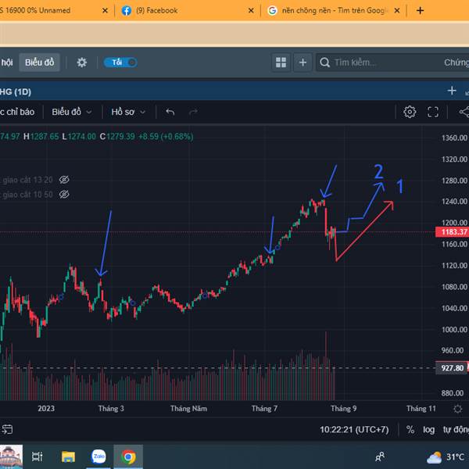Show the giao cắt 13 20 indicator
The width and height of the screenshot is (469, 469).
64,180
